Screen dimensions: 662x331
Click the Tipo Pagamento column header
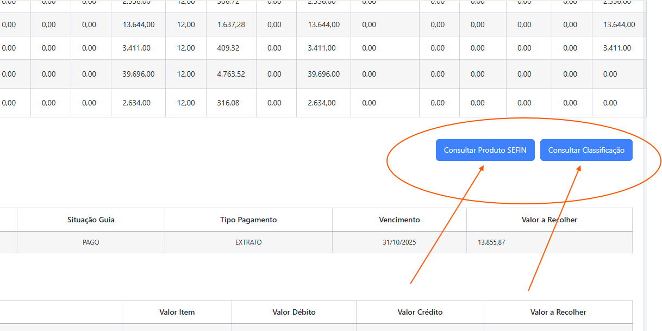248,220
